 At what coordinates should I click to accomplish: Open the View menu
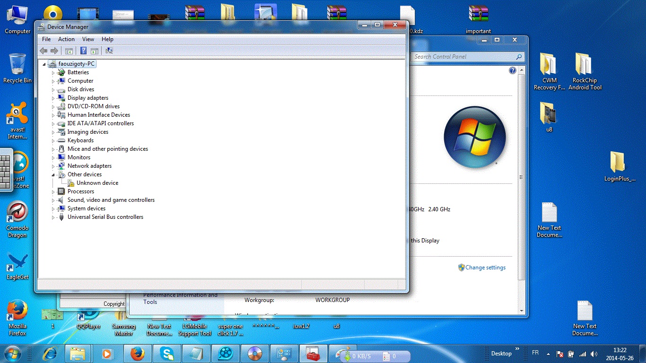click(x=88, y=39)
